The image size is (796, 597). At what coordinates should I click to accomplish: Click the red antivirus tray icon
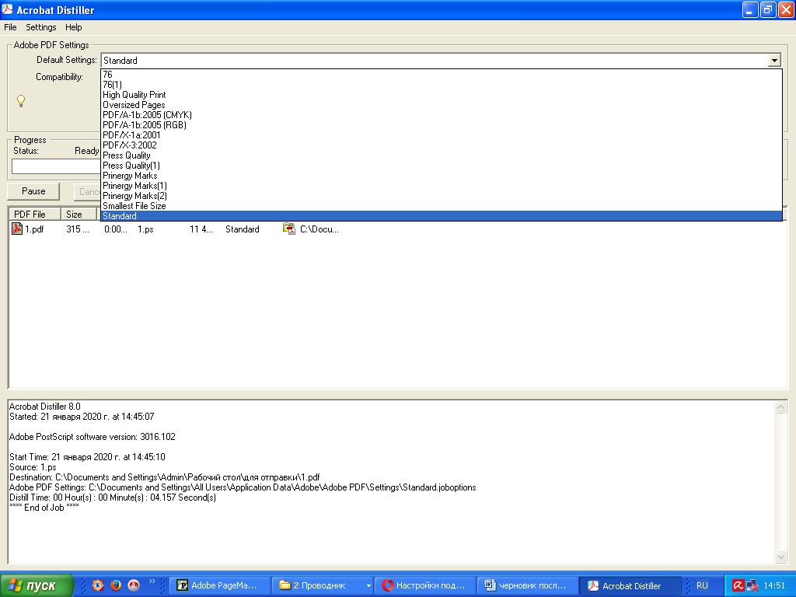pyautogui.click(x=738, y=585)
